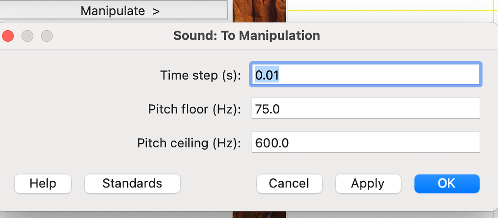Click the "Pitch ceiling (Hz):" label

tap(189, 144)
